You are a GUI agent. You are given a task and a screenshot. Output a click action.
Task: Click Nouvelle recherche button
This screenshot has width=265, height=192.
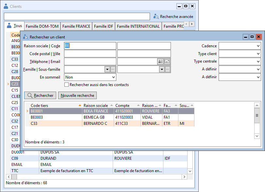pos(77,96)
